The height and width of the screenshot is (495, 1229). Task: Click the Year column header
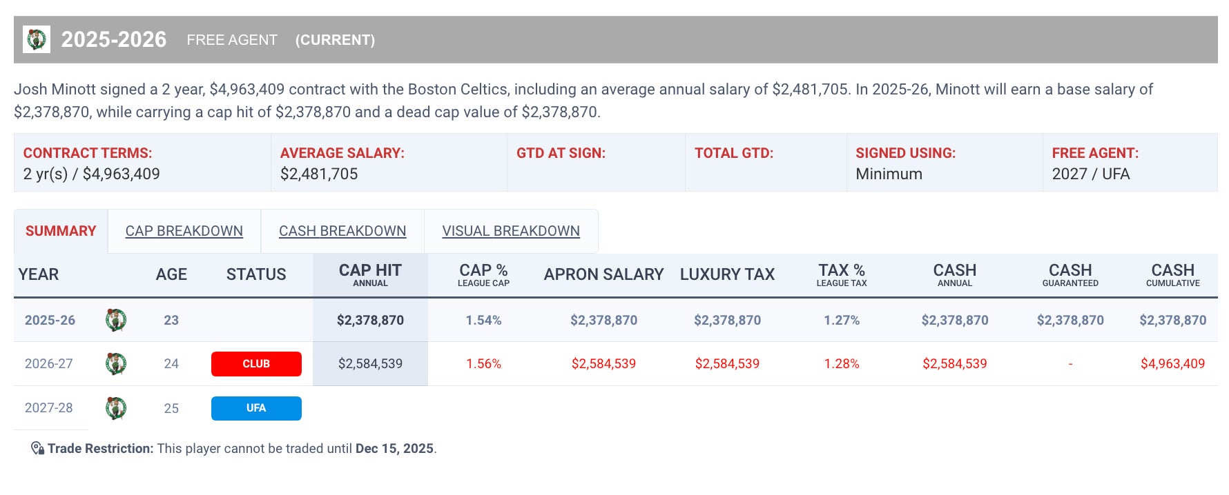pos(39,274)
